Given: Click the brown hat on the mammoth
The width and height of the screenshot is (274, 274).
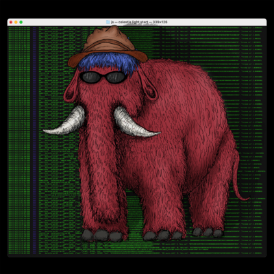Looking at the screenshot, I should click(108, 47).
